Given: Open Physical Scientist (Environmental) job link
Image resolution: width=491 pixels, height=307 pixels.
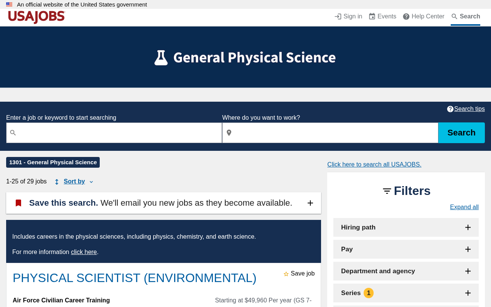Looking at the screenshot, I should click(135, 278).
